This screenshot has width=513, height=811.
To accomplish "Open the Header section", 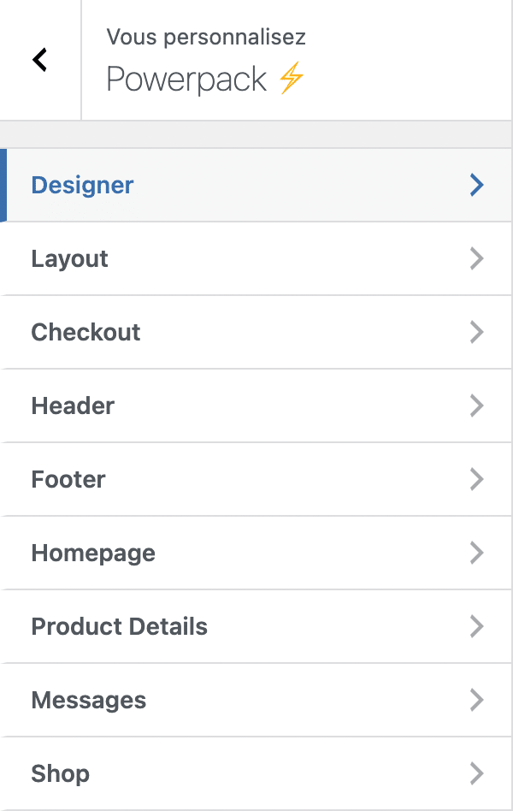I will pos(73,405).
